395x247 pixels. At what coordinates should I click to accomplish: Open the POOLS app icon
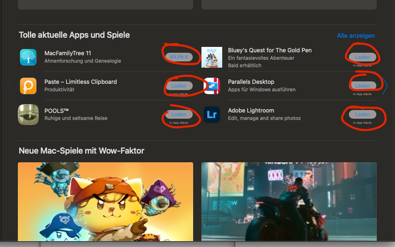pyautogui.click(x=28, y=115)
